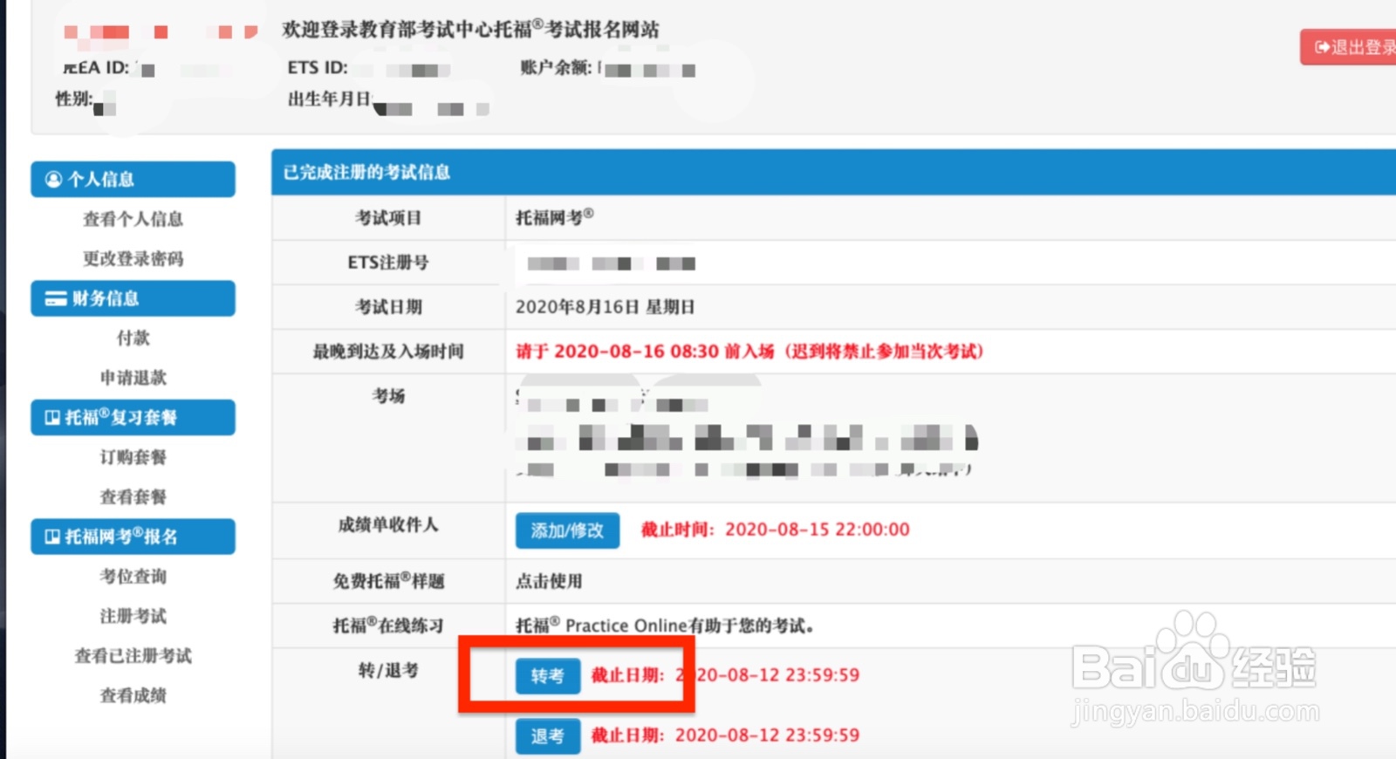The image size is (1396, 759).
Task: Click the 托福 Practice Online description text
Action: pyautogui.click(x=665, y=626)
